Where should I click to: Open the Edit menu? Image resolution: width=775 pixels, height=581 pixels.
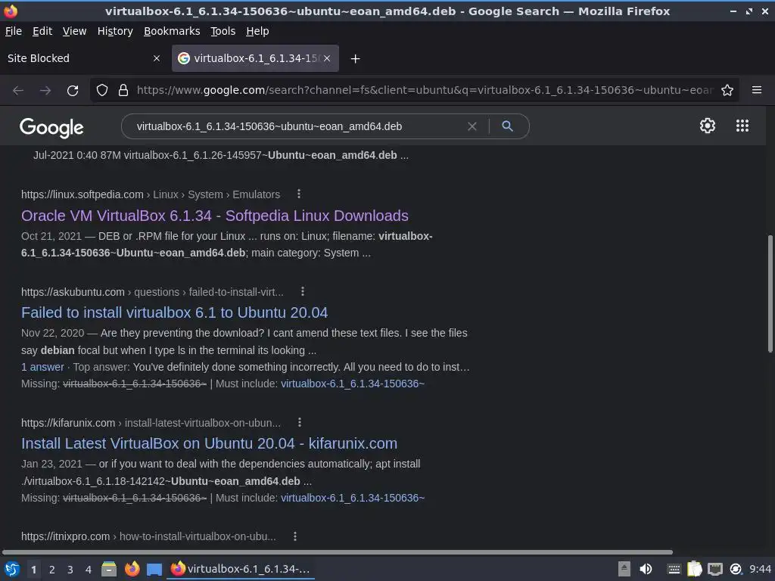(42, 31)
